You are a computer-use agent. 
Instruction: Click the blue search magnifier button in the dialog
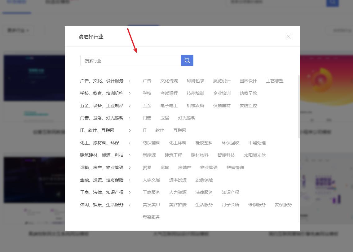(x=187, y=60)
